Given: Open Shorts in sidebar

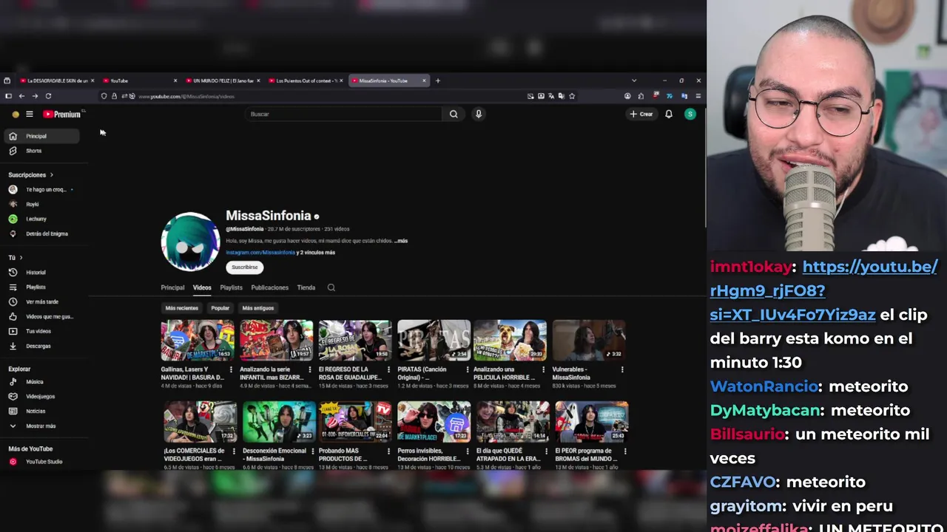Looking at the screenshot, I should pyautogui.click(x=43, y=151).
